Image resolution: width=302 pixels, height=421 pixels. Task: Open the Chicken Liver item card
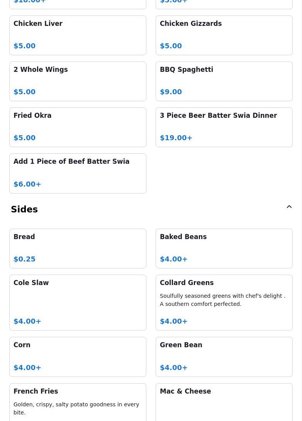[x=78, y=35]
